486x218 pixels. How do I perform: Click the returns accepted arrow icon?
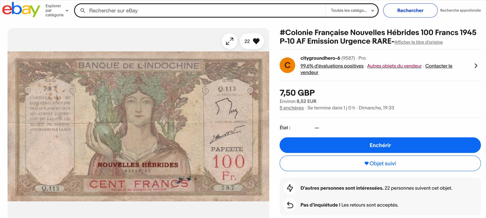click(x=290, y=205)
